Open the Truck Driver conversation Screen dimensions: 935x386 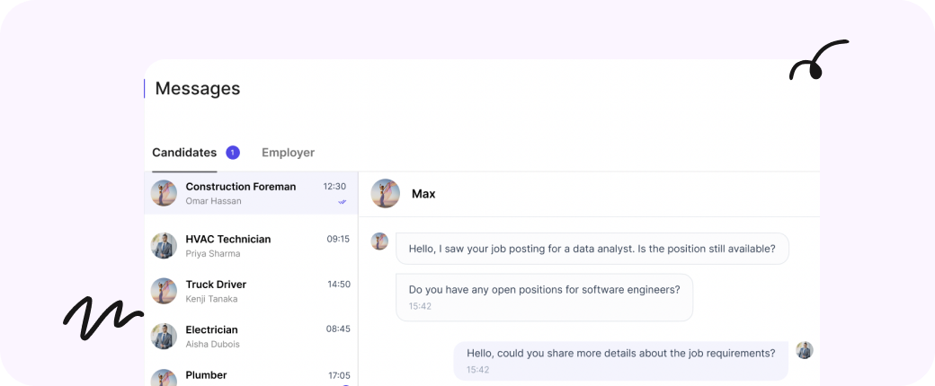tap(217, 285)
